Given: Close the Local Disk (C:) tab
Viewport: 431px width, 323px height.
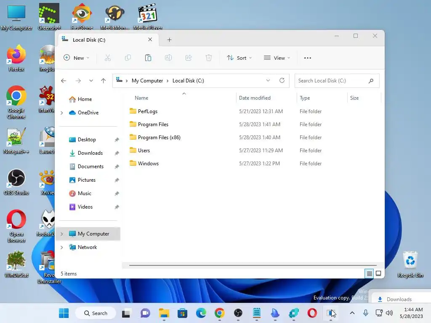Looking at the screenshot, I should tap(150, 40).
